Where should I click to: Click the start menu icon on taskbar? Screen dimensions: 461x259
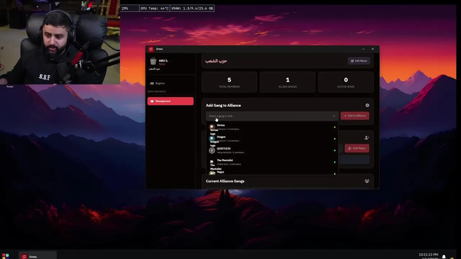tap(5, 256)
